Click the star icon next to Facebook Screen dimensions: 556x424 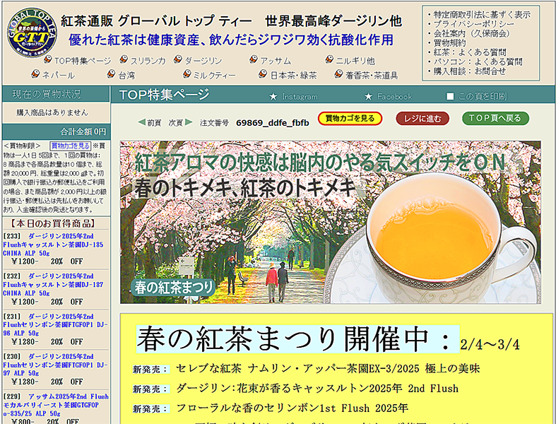[x=368, y=97]
